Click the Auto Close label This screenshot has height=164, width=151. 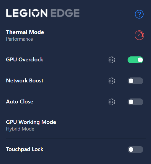coord(20,101)
